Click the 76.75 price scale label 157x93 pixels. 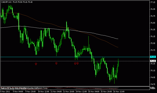coord(153,16)
